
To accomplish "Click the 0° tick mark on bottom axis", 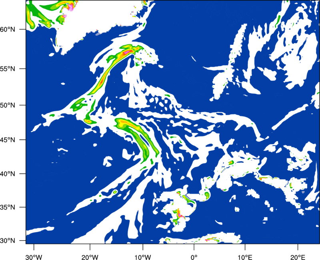I will [194, 247].
